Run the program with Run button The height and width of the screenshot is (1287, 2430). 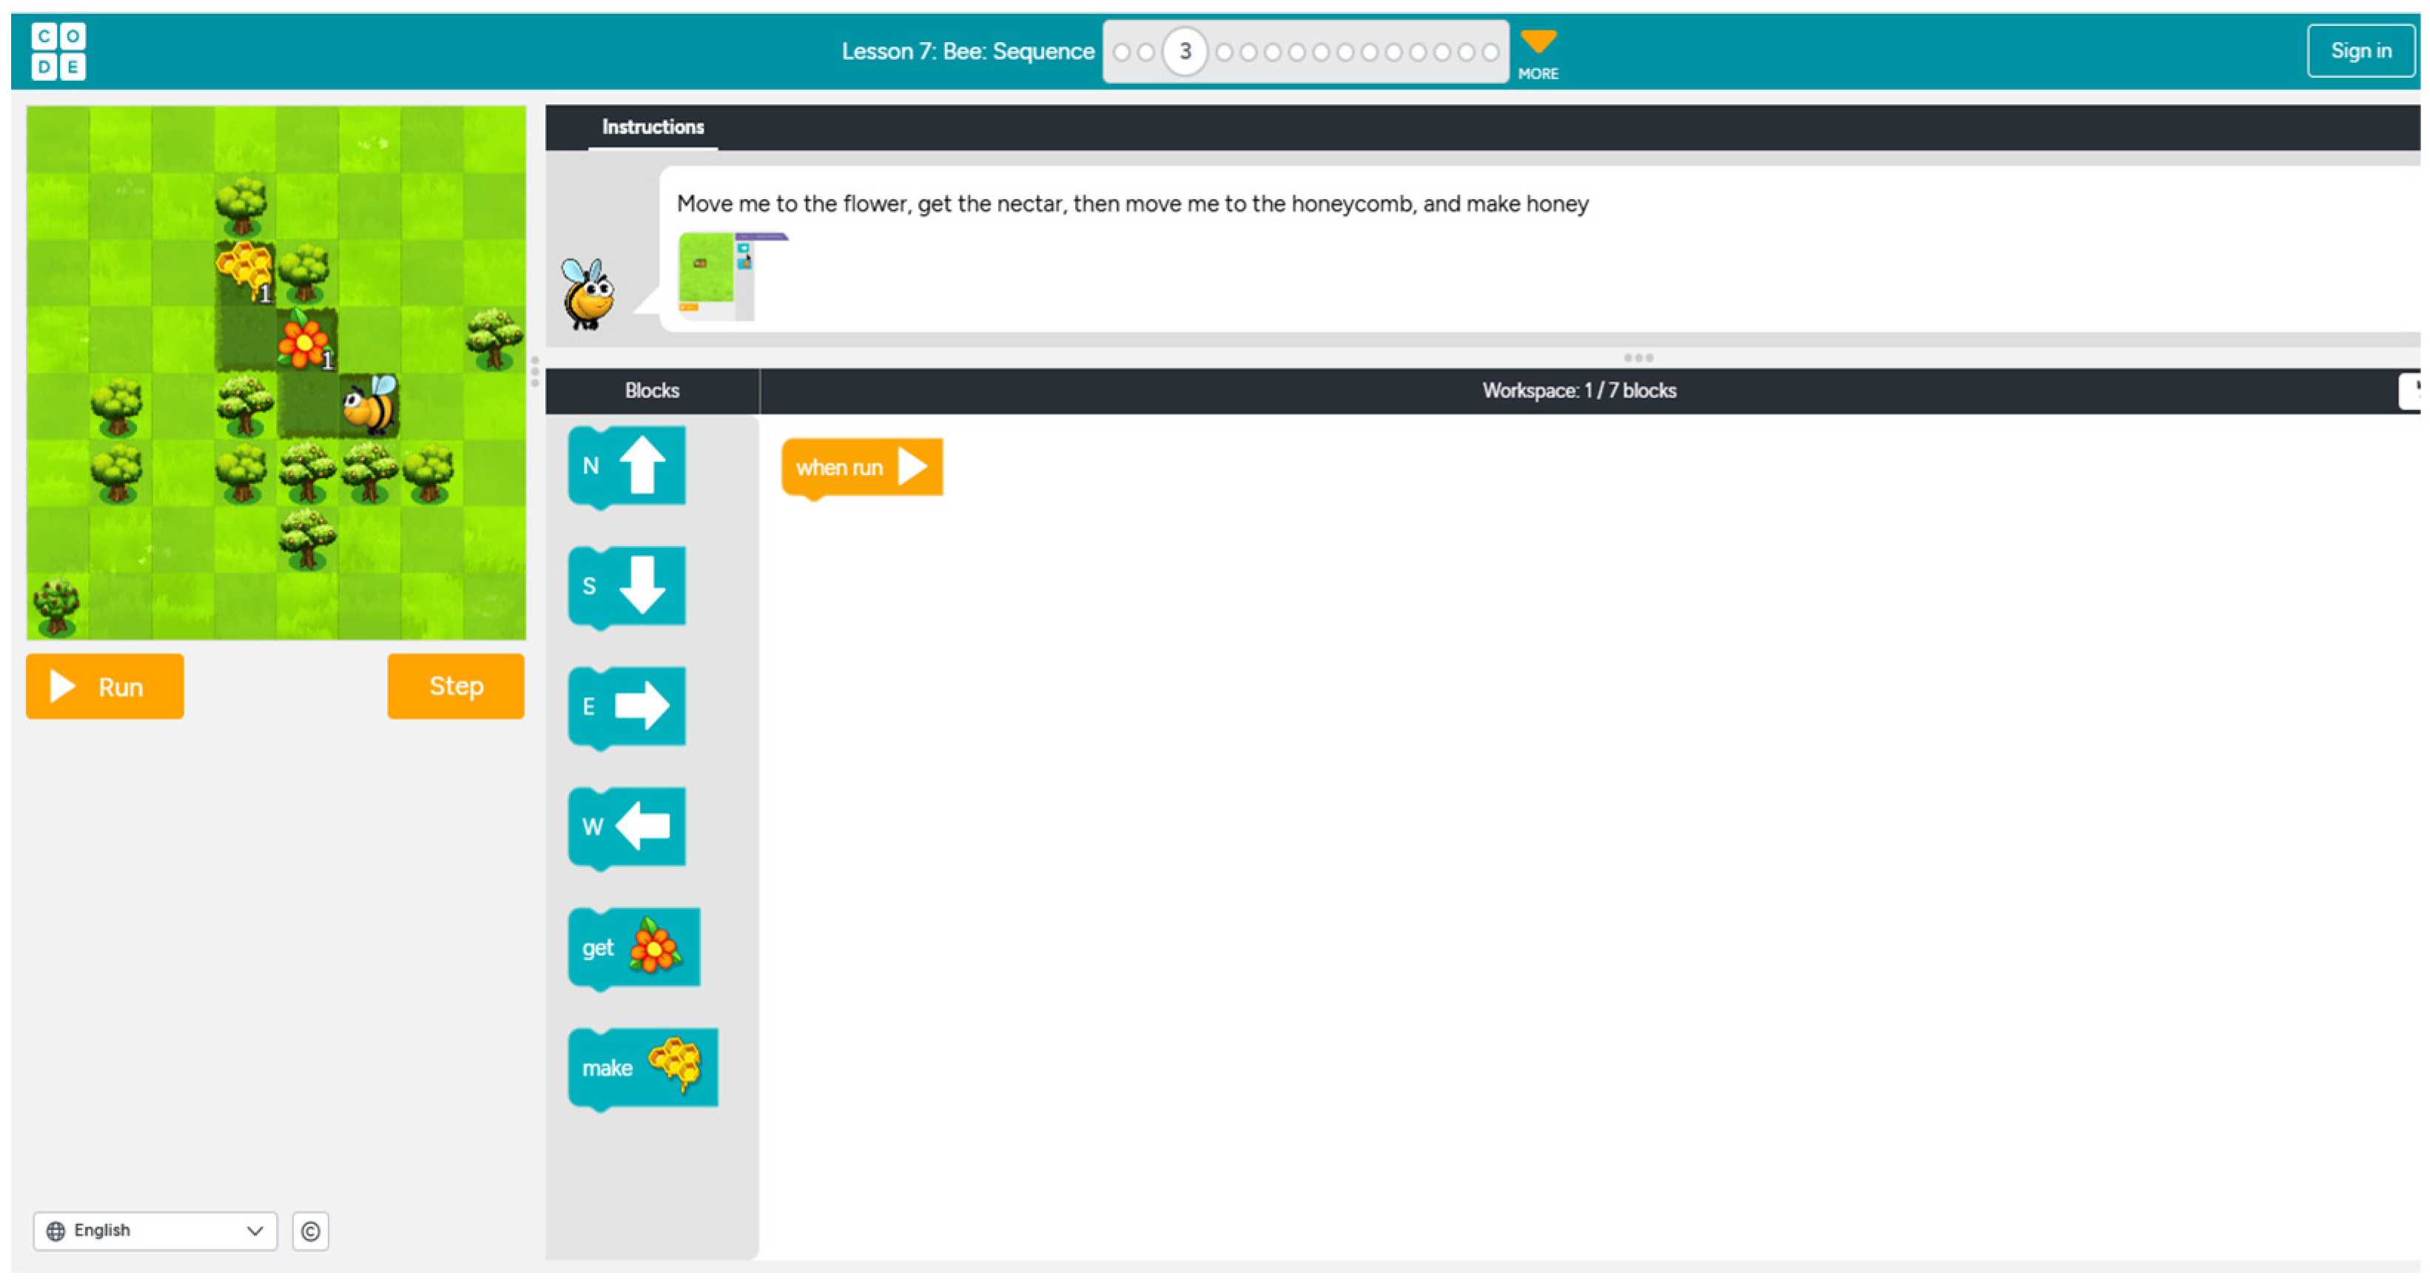[105, 687]
